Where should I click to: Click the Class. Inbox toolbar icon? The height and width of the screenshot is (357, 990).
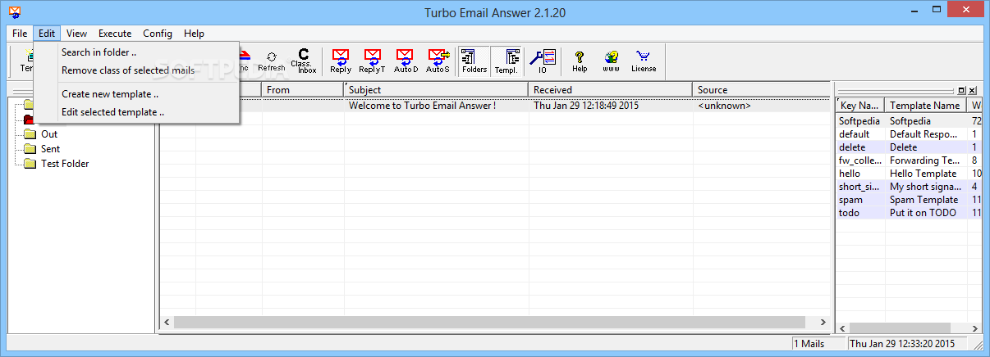pos(304,61)
